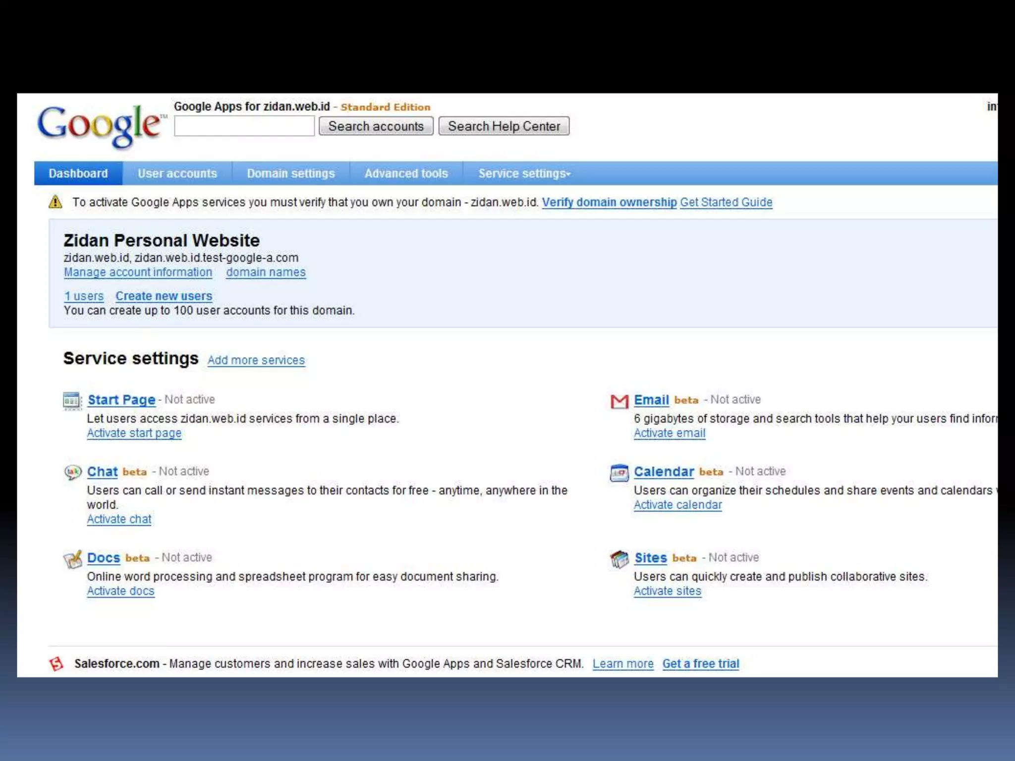Open the Docs service title link

(104, 558)
